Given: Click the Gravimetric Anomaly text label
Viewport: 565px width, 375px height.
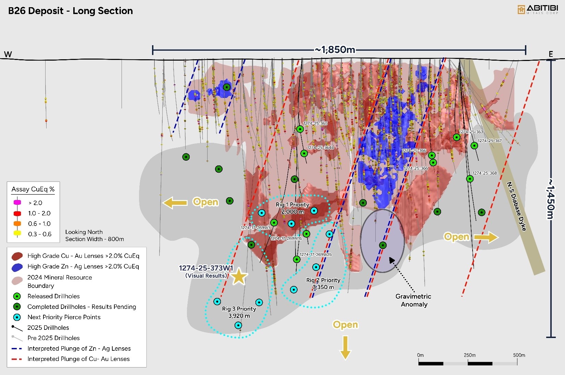Looking at the screenshot, I should (414, 300).
